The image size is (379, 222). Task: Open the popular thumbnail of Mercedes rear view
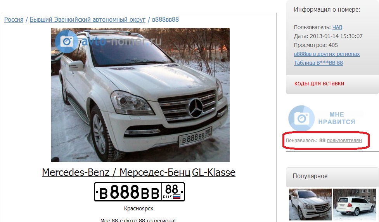(x=355, y=205)
